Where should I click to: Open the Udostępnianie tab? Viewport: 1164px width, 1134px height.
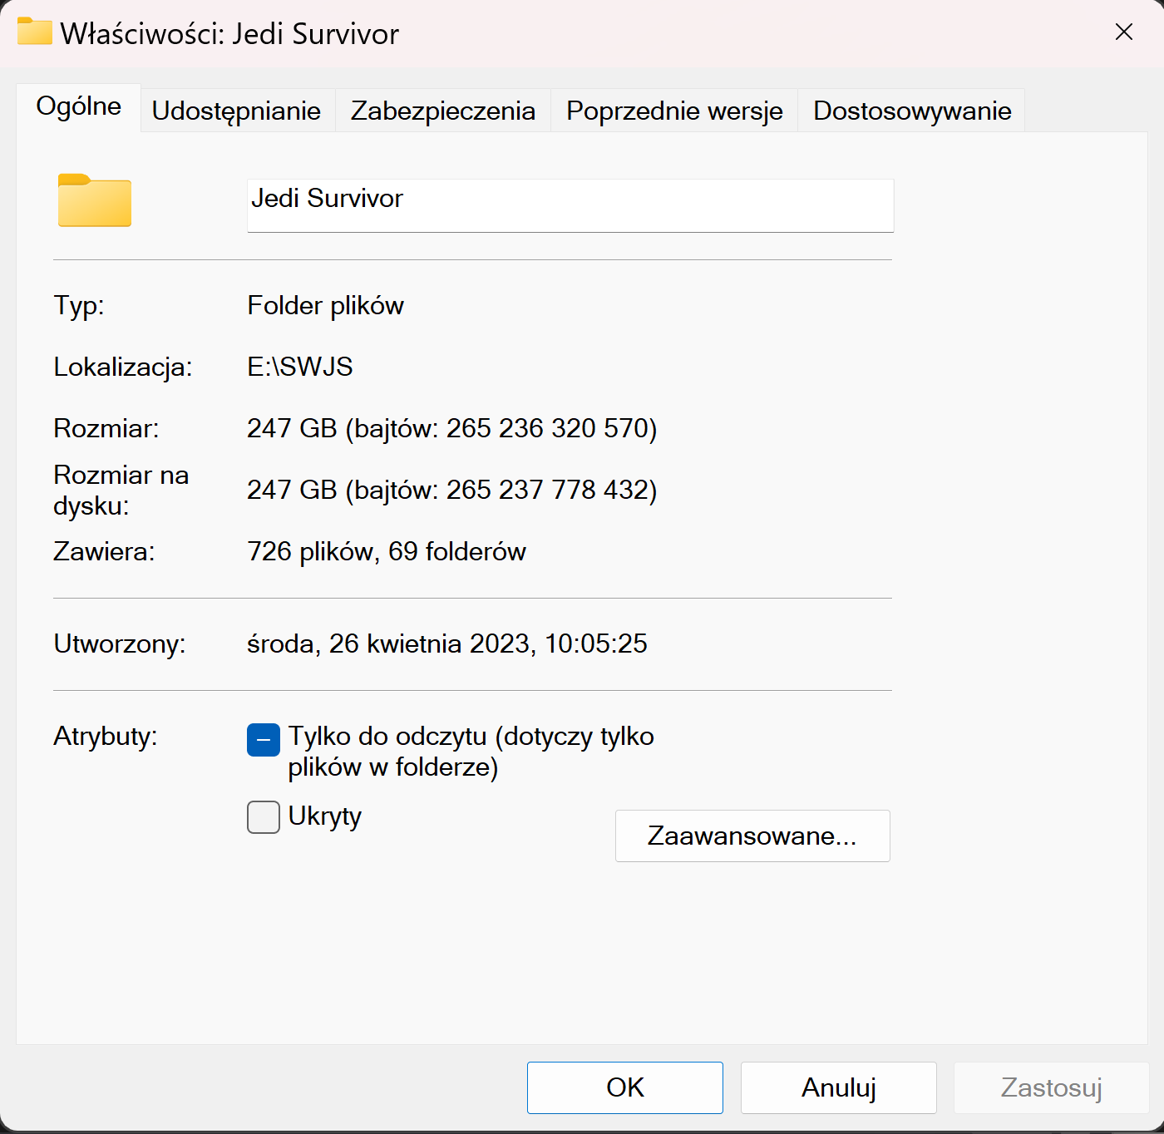click(x=236, y=111)
